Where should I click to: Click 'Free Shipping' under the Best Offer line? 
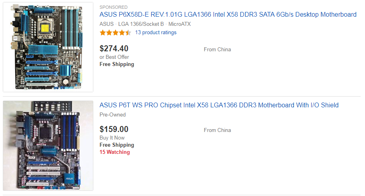click(x=116, y=64)
